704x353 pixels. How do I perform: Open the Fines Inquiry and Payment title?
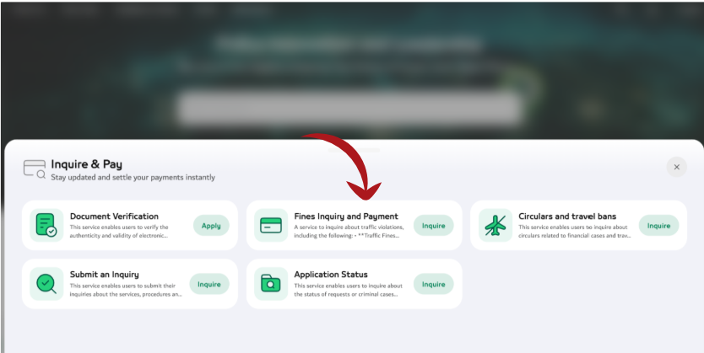click(346, 216)
